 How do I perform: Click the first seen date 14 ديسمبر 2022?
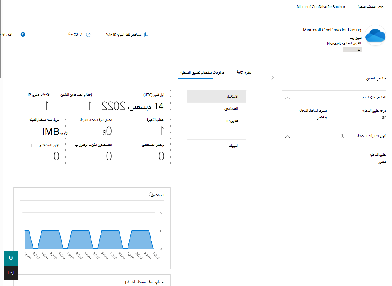(133, 106)
